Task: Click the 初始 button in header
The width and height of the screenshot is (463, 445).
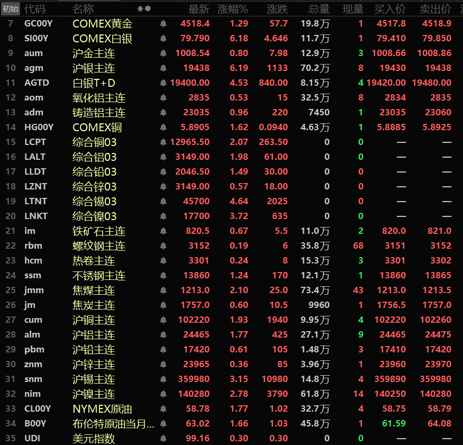Action: pyautogui.click(x=11, y=9)
